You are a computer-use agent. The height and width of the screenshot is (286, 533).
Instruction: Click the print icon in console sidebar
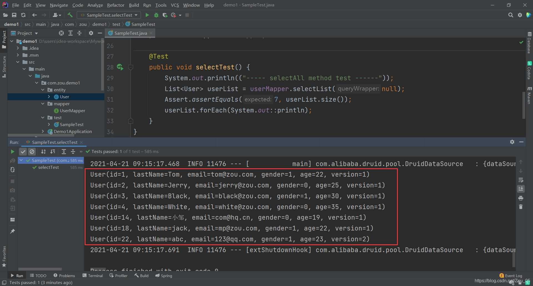pos(521,198)
